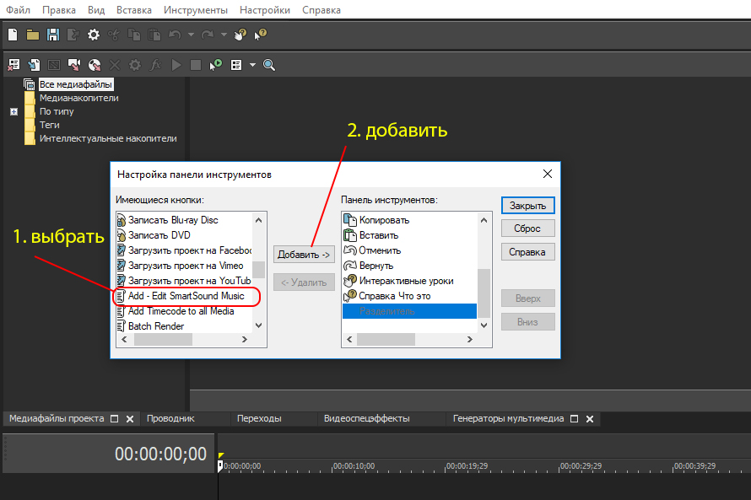Click the Сброс button
The width and height of the screenshot is (751, 500).
527,228
